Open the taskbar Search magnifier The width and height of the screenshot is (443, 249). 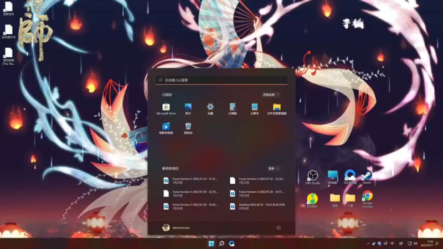[221, 243]
